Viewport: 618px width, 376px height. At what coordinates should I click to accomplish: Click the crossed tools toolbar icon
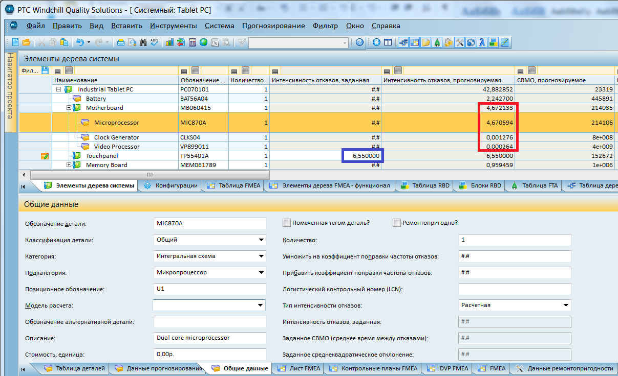[x=459, y=42]
